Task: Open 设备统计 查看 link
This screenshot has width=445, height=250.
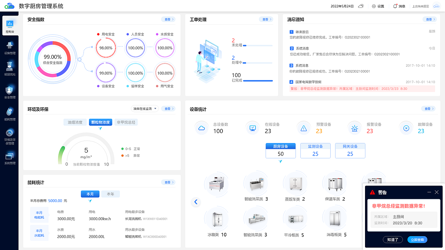Action: coord(428,109)
